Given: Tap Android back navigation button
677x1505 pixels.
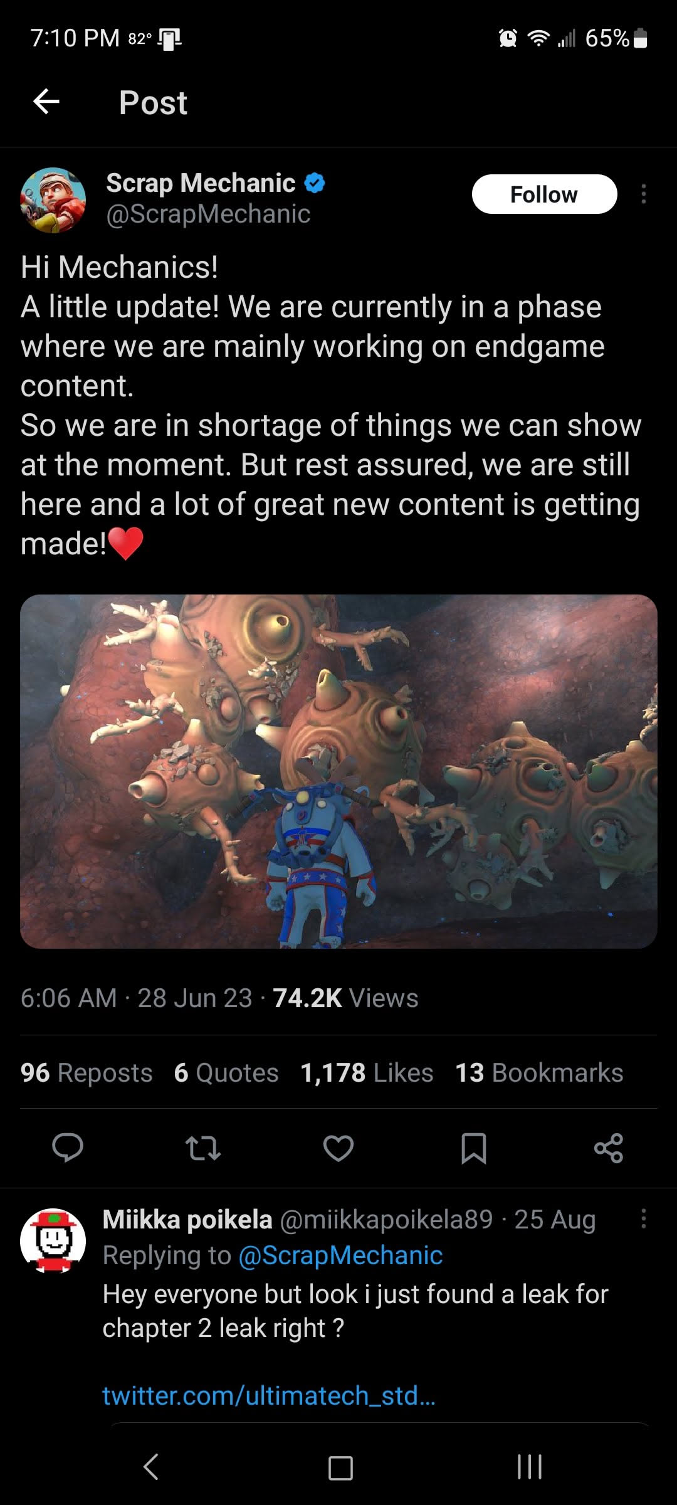Looking at the screenshot, I should 151,1467.
